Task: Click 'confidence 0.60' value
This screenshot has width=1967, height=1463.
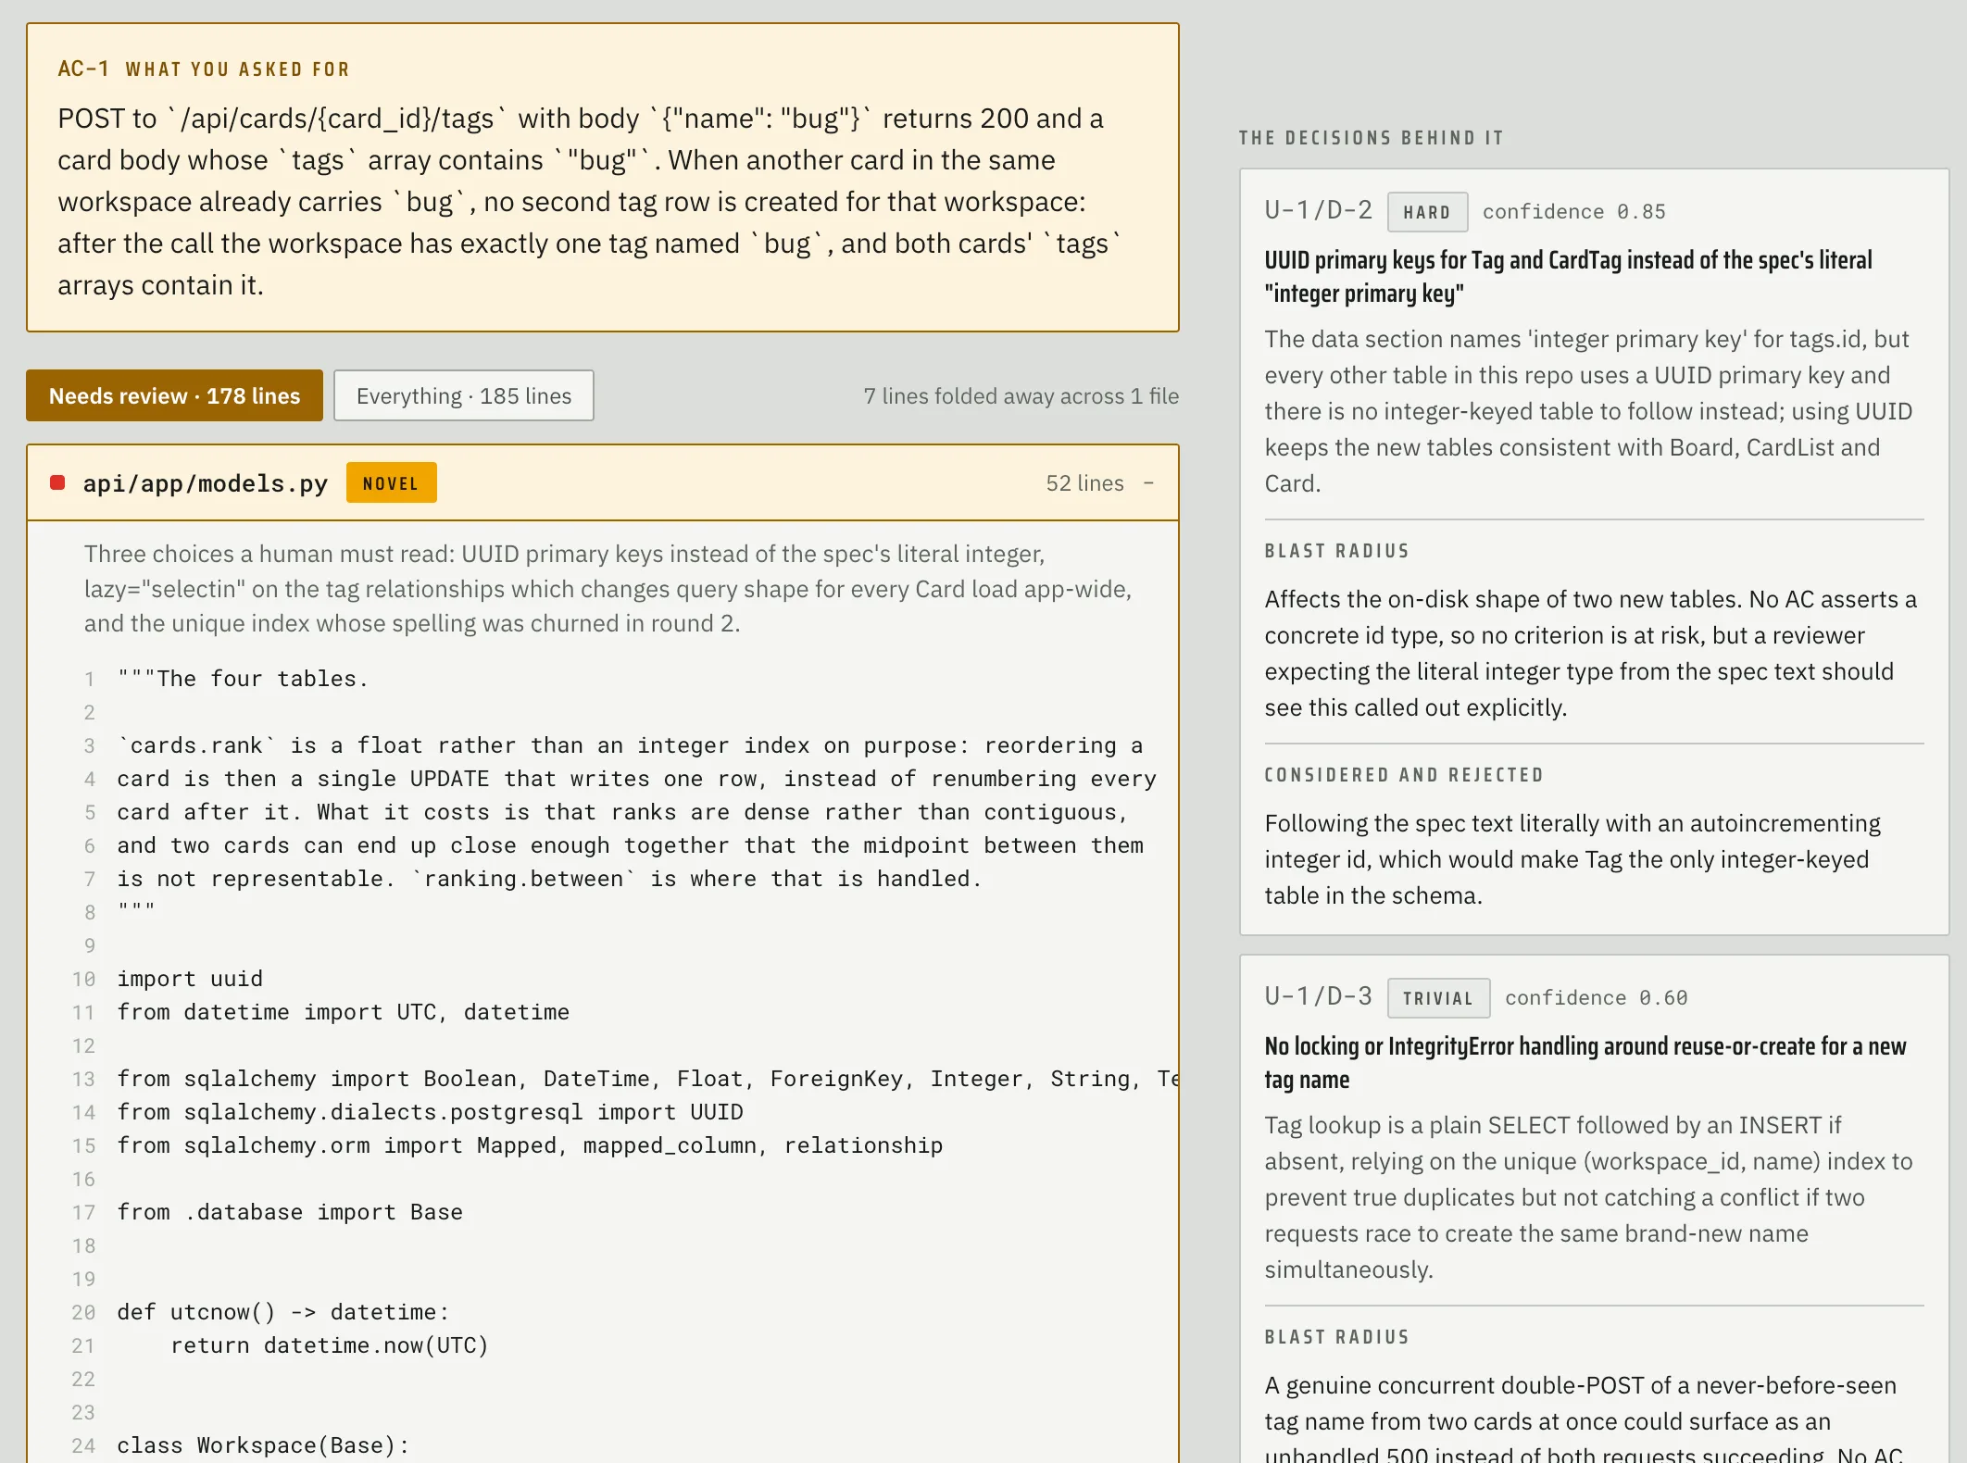Action: [1597, 998]
